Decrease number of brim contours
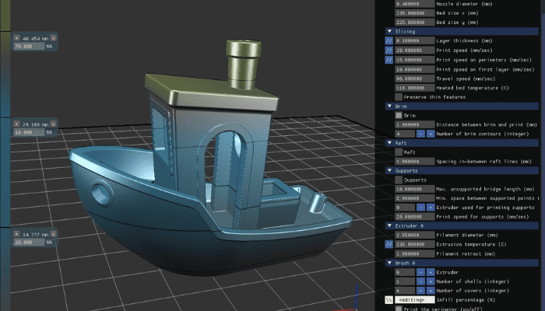This screenshot has height=311, width=545. [420, 134]
